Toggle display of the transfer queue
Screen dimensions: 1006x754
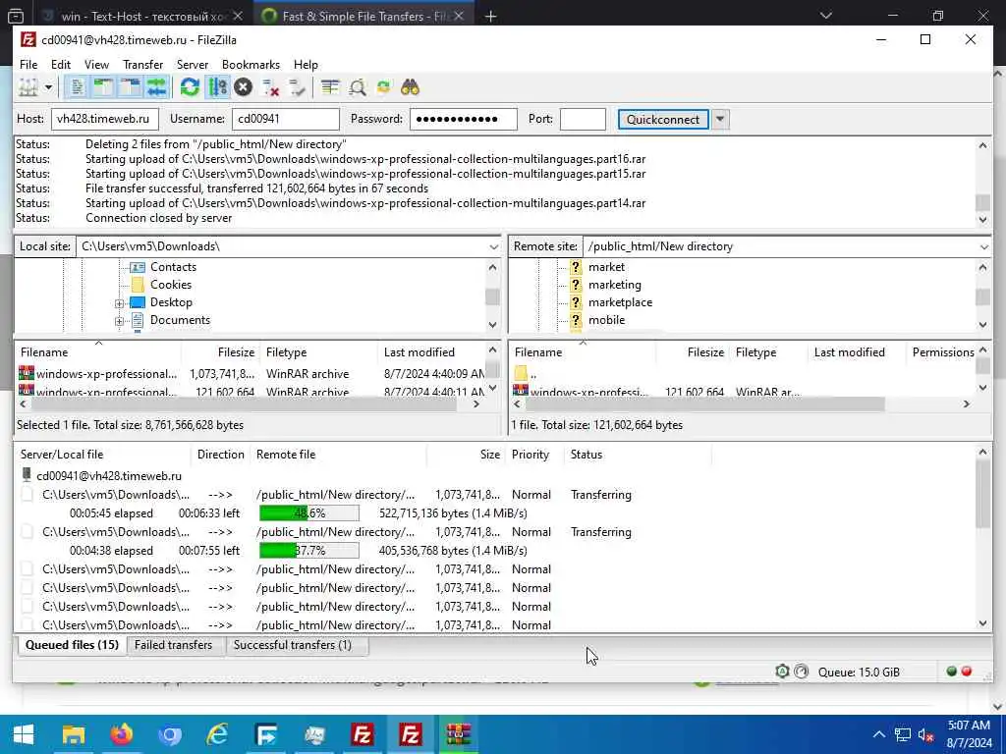156,87
